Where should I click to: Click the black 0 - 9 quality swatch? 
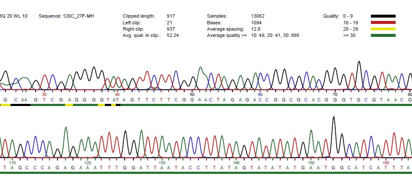(383, 16)
